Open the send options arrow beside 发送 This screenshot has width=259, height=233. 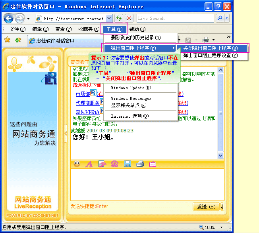[222, 206]
